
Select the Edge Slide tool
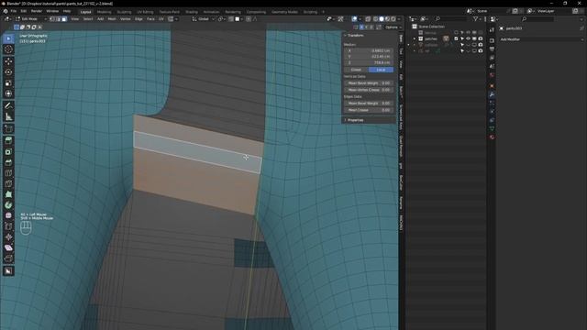8,226
